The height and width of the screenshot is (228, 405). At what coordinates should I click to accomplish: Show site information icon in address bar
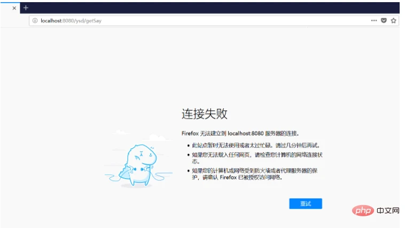(x=35, y=20)
